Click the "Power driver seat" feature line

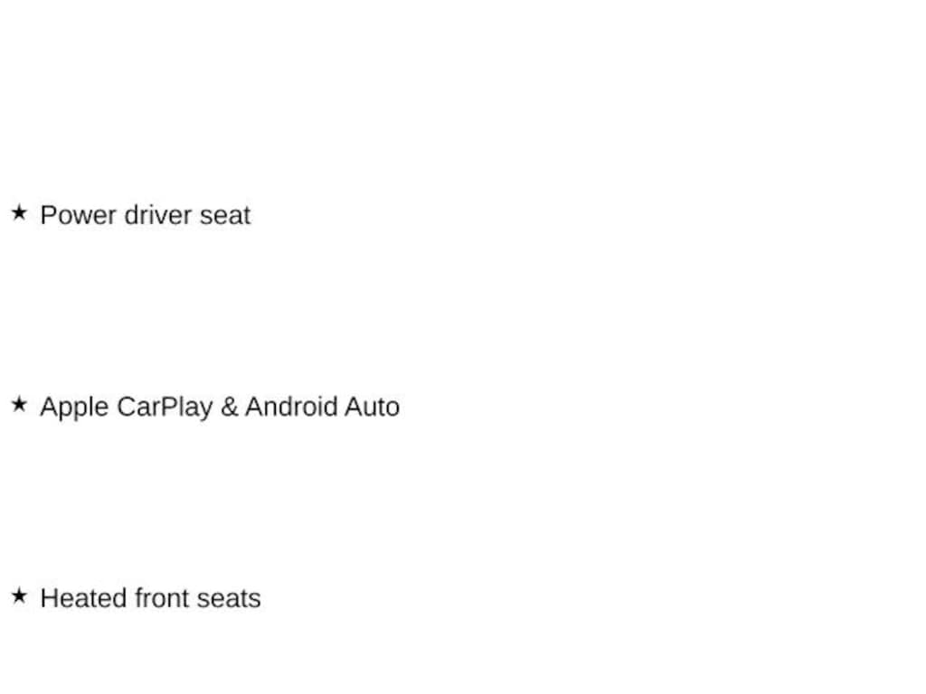pyautogui.click(x=145, y=215)
